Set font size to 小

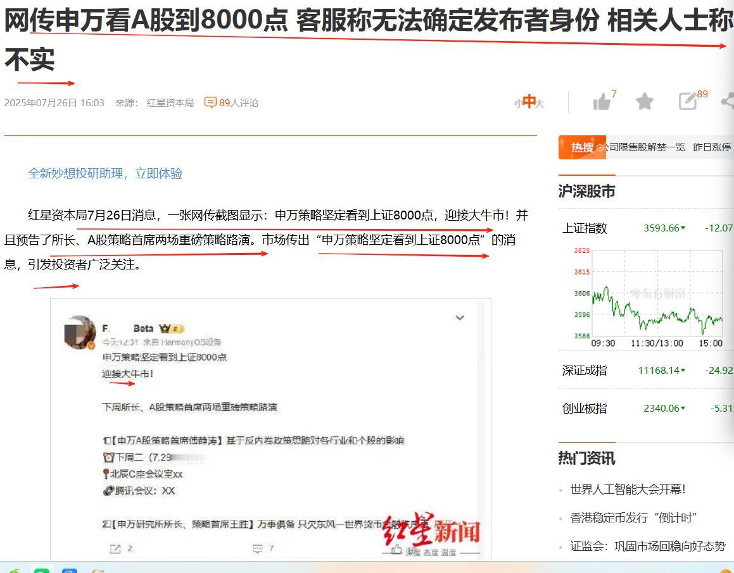click(x=517, y=104)
